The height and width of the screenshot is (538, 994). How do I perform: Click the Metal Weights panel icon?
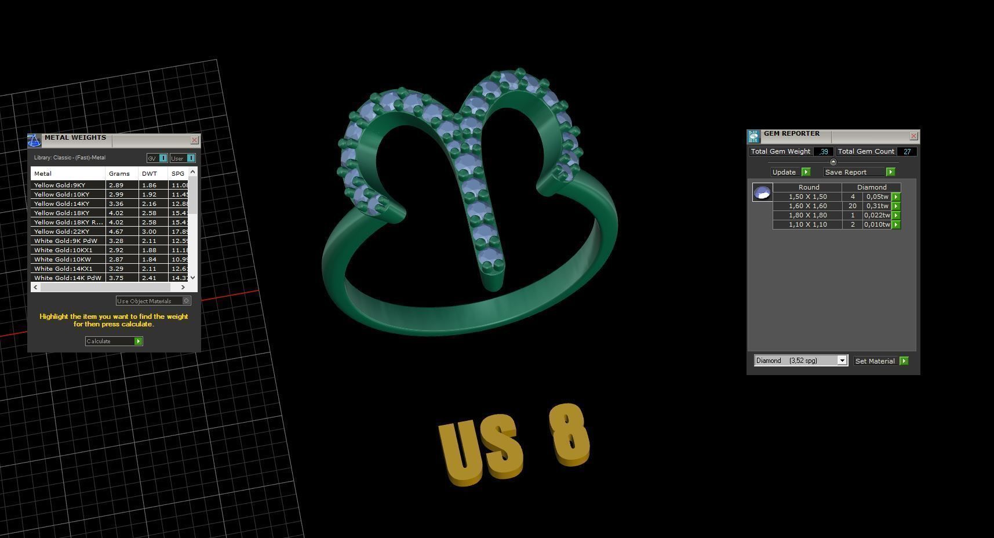click(34, 140)
